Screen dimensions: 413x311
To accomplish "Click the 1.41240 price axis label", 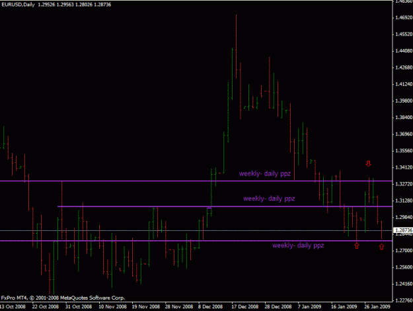I will (x=404, y=84).
